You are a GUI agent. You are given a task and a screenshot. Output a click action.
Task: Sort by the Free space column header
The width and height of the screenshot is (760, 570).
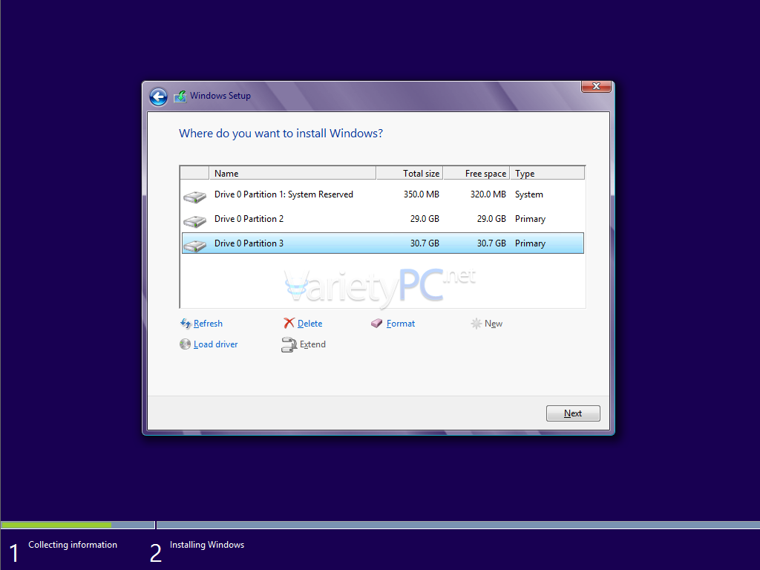coord(476,173)
